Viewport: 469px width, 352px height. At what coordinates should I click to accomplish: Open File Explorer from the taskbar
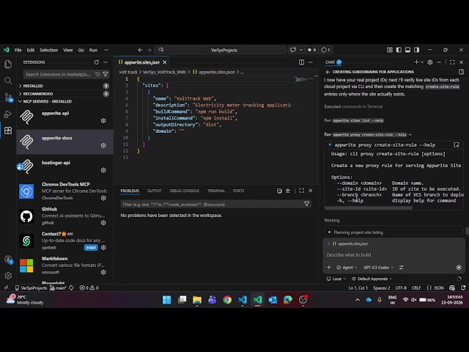click(197, 300)
